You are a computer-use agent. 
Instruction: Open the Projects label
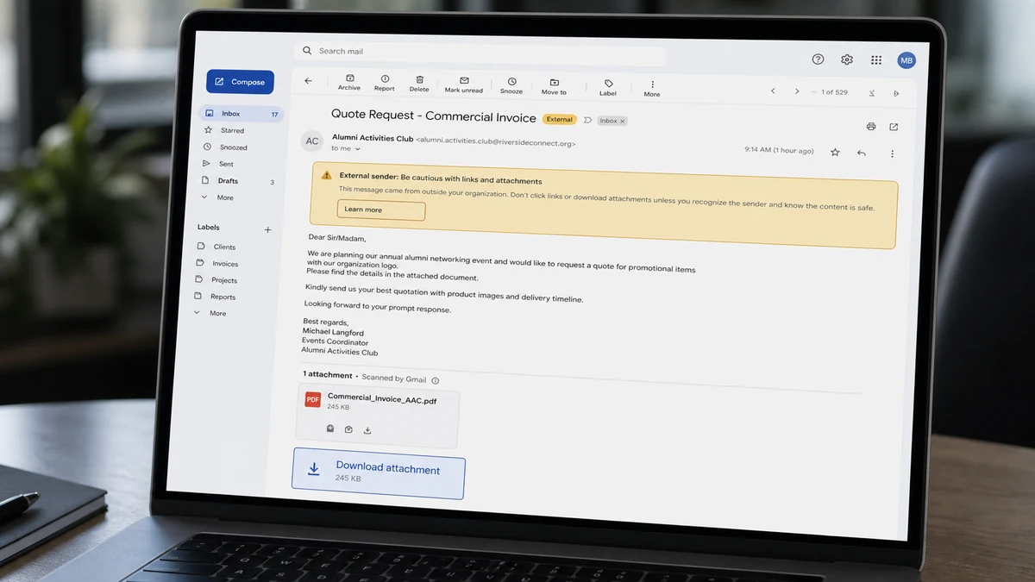[216, 280]
